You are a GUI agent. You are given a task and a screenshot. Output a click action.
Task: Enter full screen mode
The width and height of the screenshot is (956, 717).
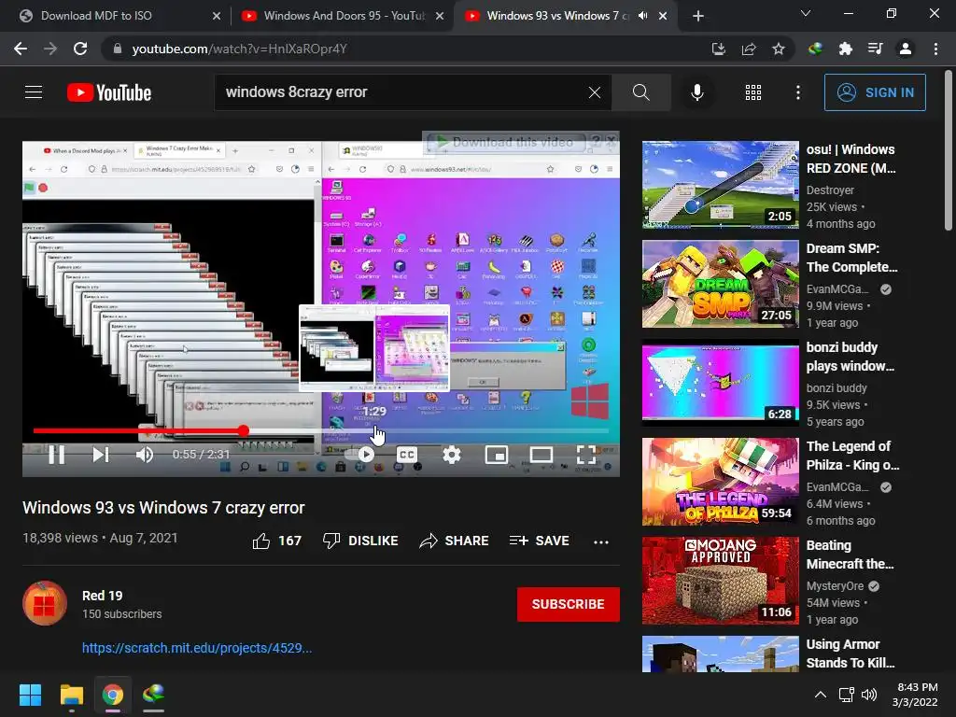[x=586, y=455]
